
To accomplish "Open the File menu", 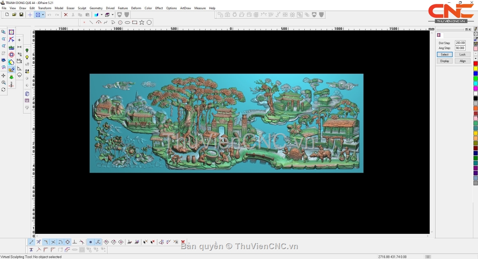I will [4, 8].
